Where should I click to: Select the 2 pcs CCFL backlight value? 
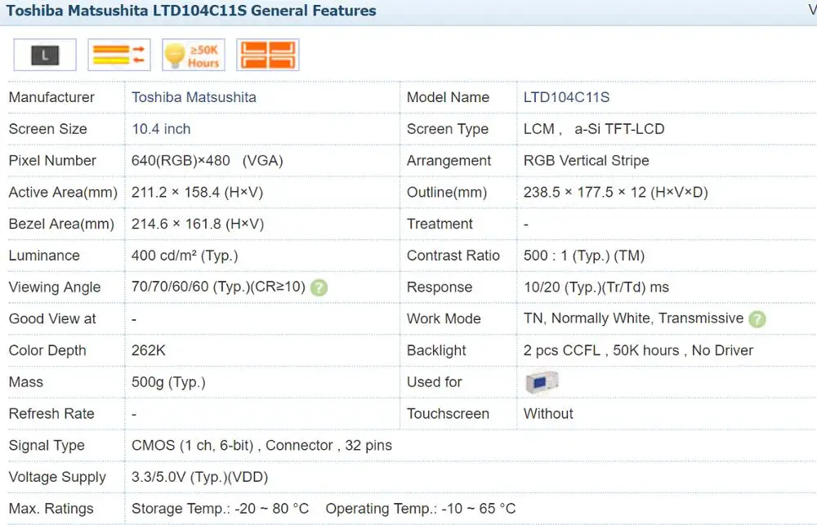point(638,350)
